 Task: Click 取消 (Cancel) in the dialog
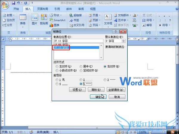[x=117, y=97]
